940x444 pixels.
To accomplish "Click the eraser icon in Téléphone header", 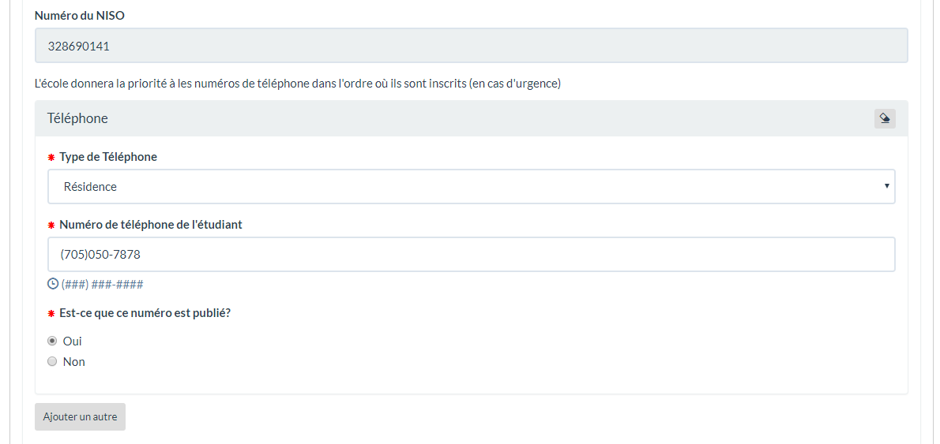I will (x=885, y=118).
